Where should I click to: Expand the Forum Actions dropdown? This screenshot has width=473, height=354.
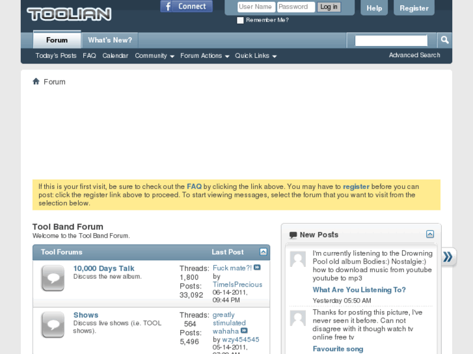click(204, 56)
